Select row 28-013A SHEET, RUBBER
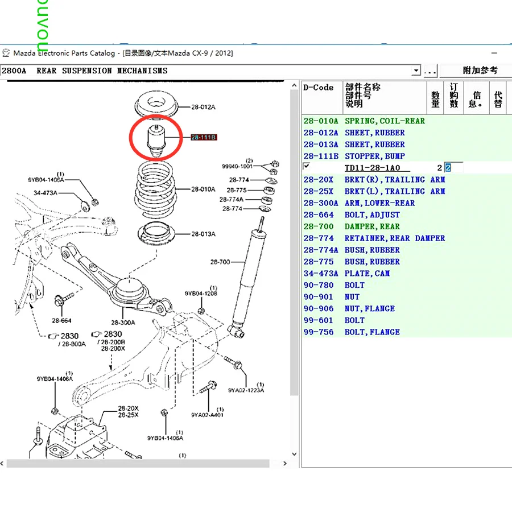Viewport: 512px width, 512px height. tap(407, 144)
